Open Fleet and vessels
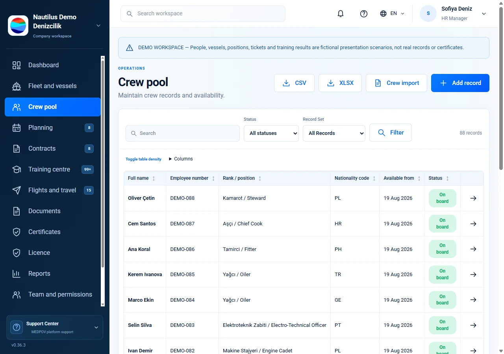 pos(53,86)
